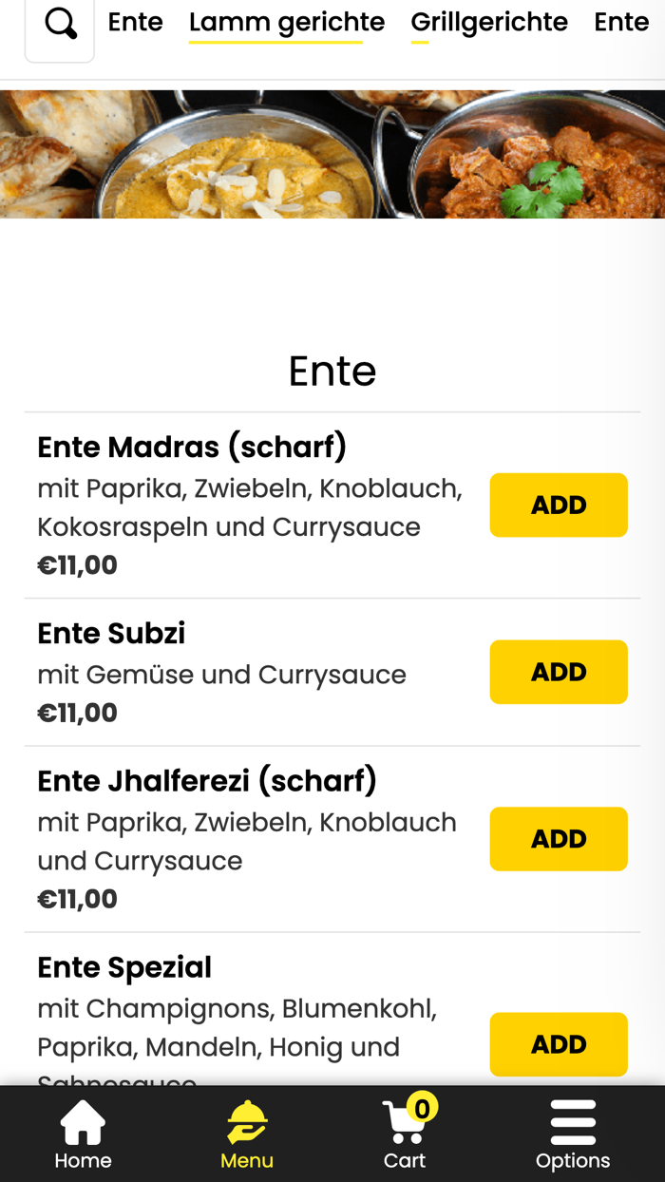
Task: Open the Options hamburger icon
Action: pyautogui.click(x=573, y=1124)
